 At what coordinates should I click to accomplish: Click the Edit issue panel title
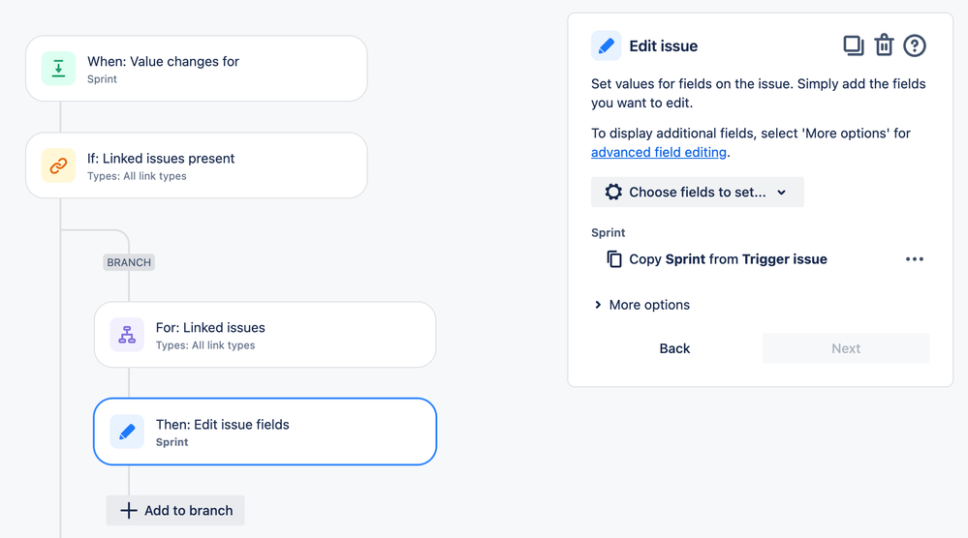click(x=663, y=45)
